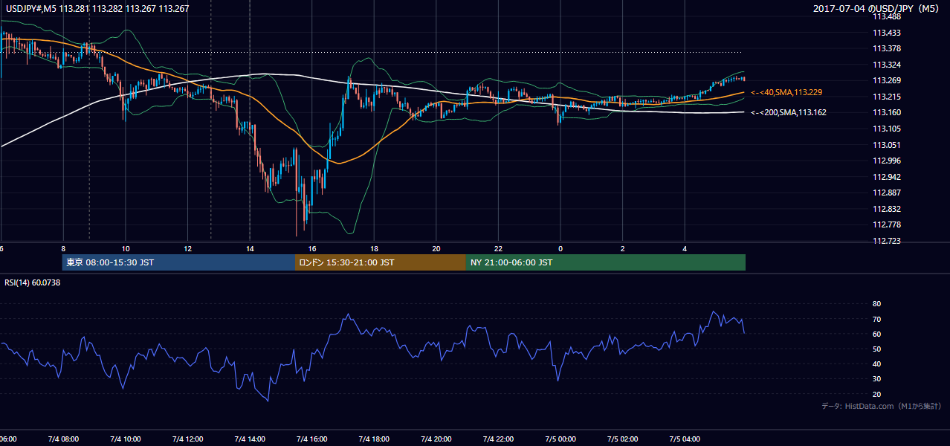
Task: Click price axis label 112.996
Action: (886, 161)
